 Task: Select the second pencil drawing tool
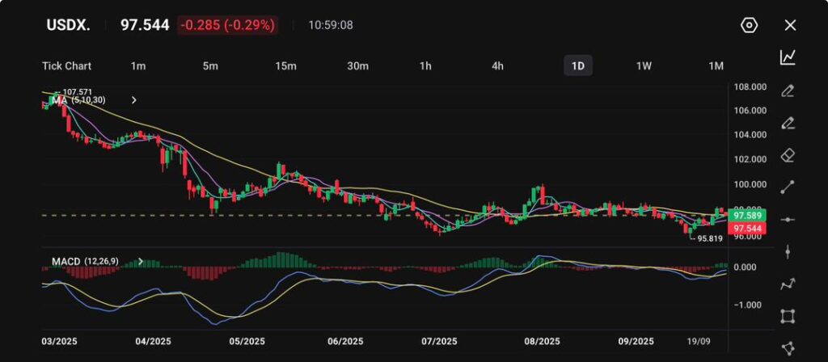pyautogui.click(x=788, y=123)
